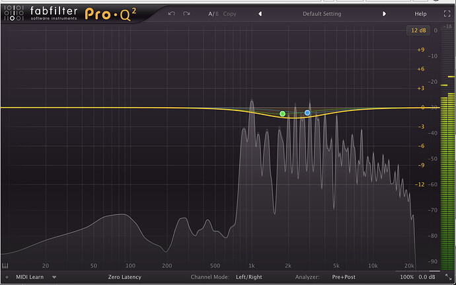Click the -6 gain scale label
This screenshot has height=285, width=456.
(421, 146)
